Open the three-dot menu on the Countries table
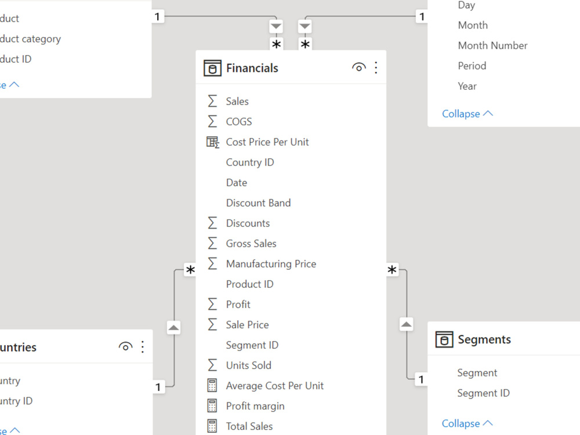Image resolution: width=580 pixels, height=435 pixels. (x=143, y=347)
